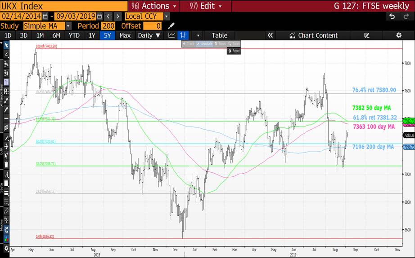
Task: Toggle the crosshair mode icon
Action: (x=6, y=221)
